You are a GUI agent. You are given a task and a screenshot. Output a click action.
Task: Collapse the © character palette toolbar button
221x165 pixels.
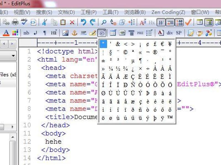(x=102, y=33)
